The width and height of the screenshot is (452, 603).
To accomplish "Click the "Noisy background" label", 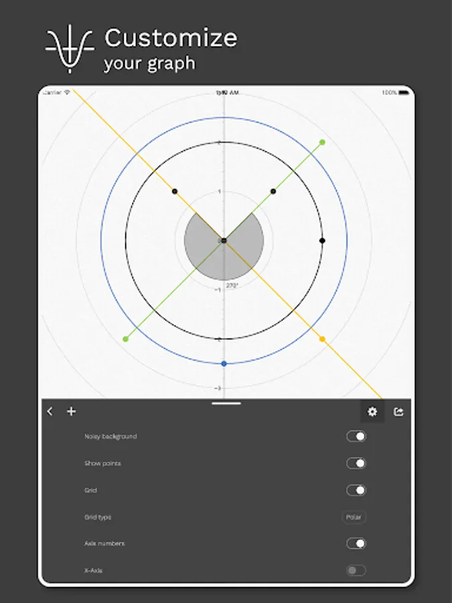I will coord(110,436).
